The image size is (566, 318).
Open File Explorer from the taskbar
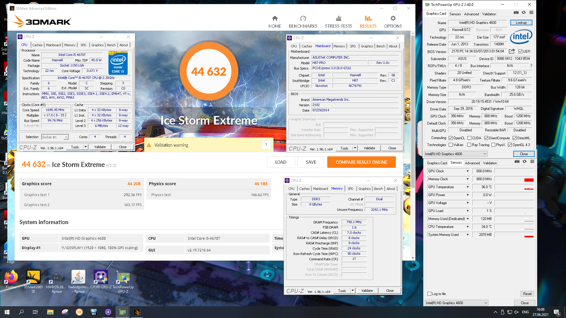(50, 312)
